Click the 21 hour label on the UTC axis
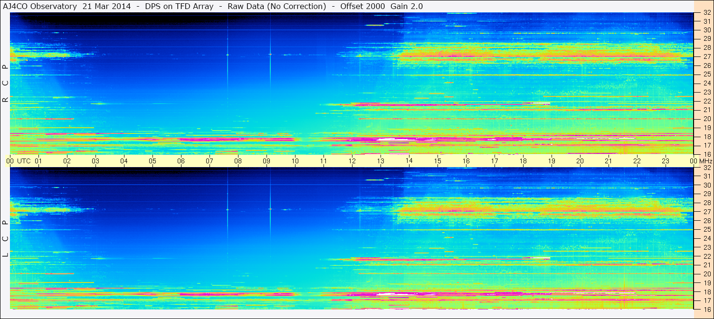 point(608,161)
